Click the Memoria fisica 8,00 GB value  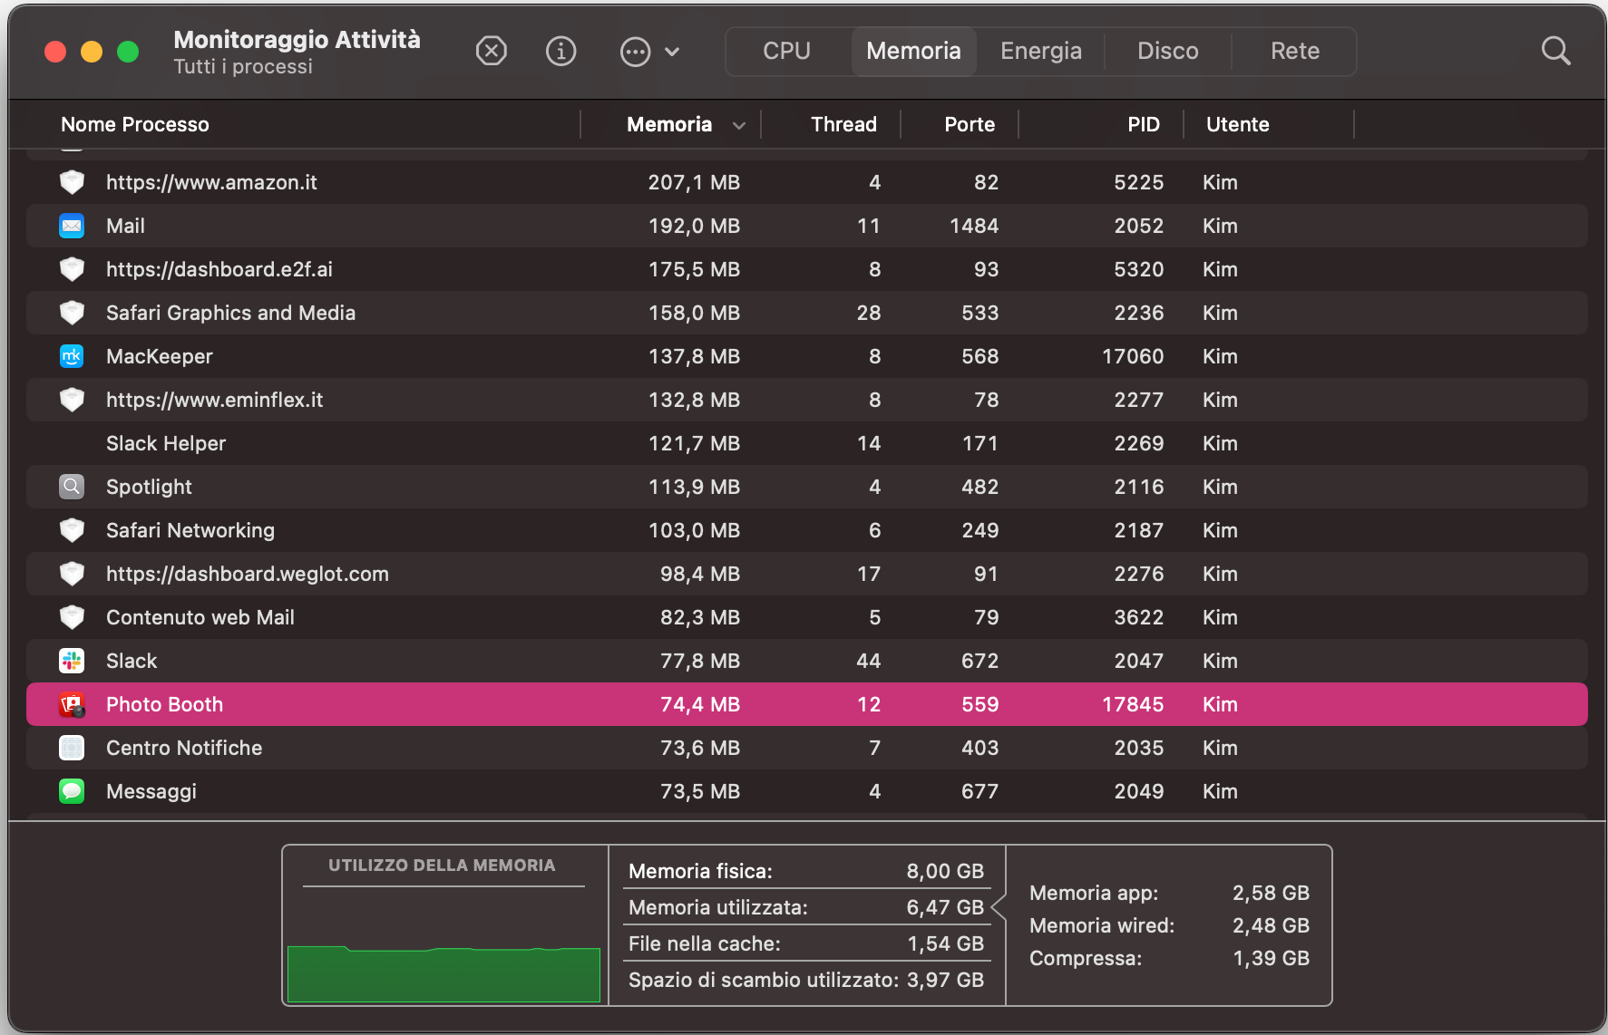coord(945,871)
